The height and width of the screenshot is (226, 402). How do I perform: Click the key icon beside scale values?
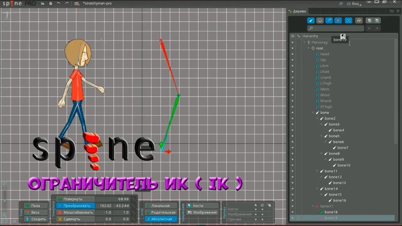pos(134,212)
